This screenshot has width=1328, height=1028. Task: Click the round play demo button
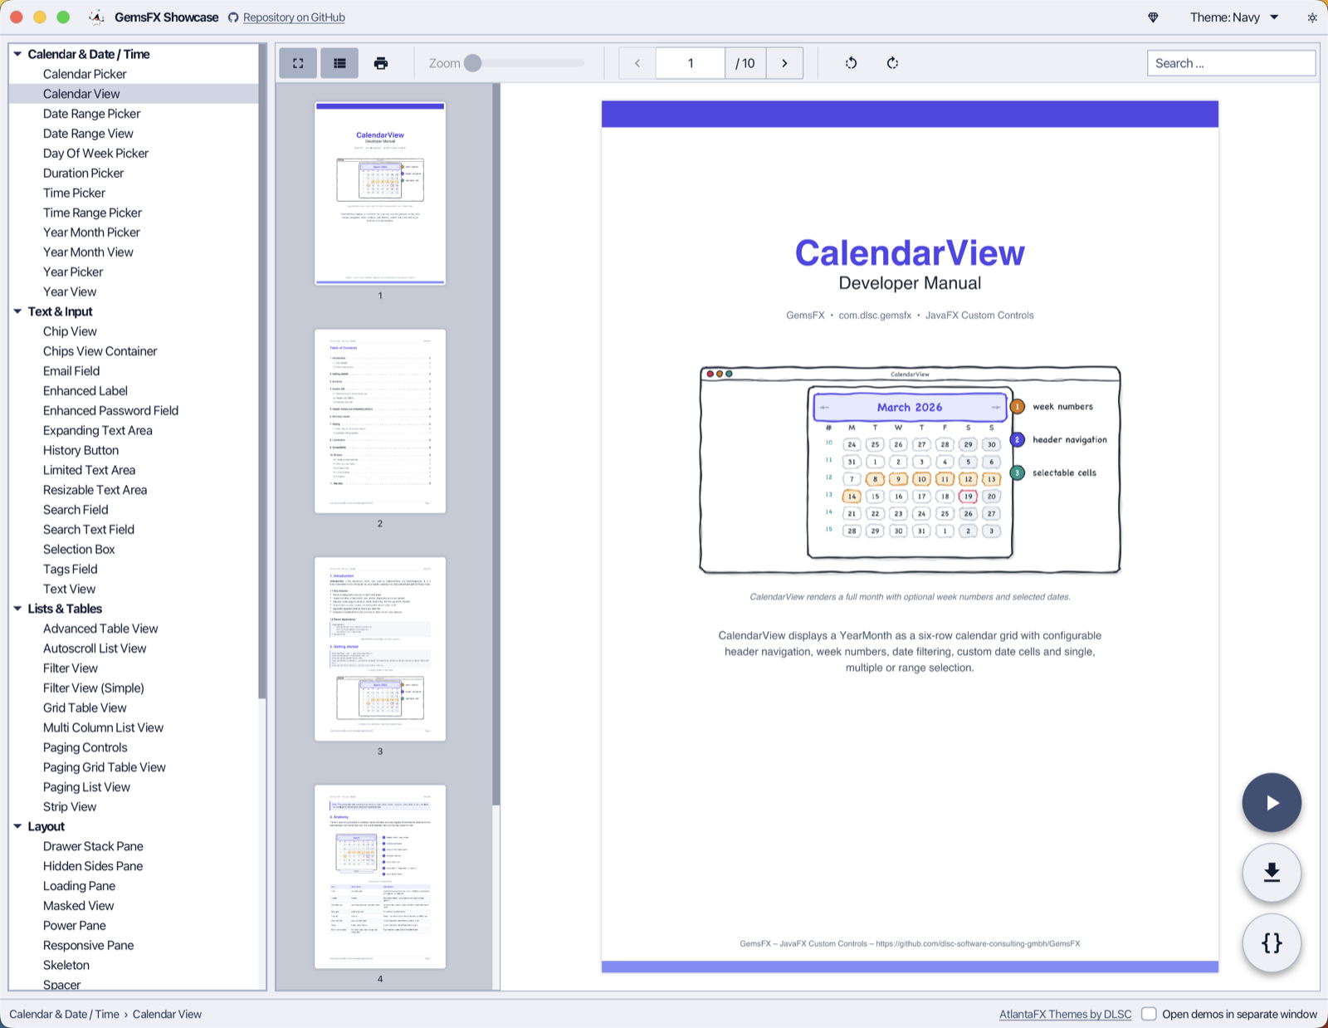tap(1272, 803)
